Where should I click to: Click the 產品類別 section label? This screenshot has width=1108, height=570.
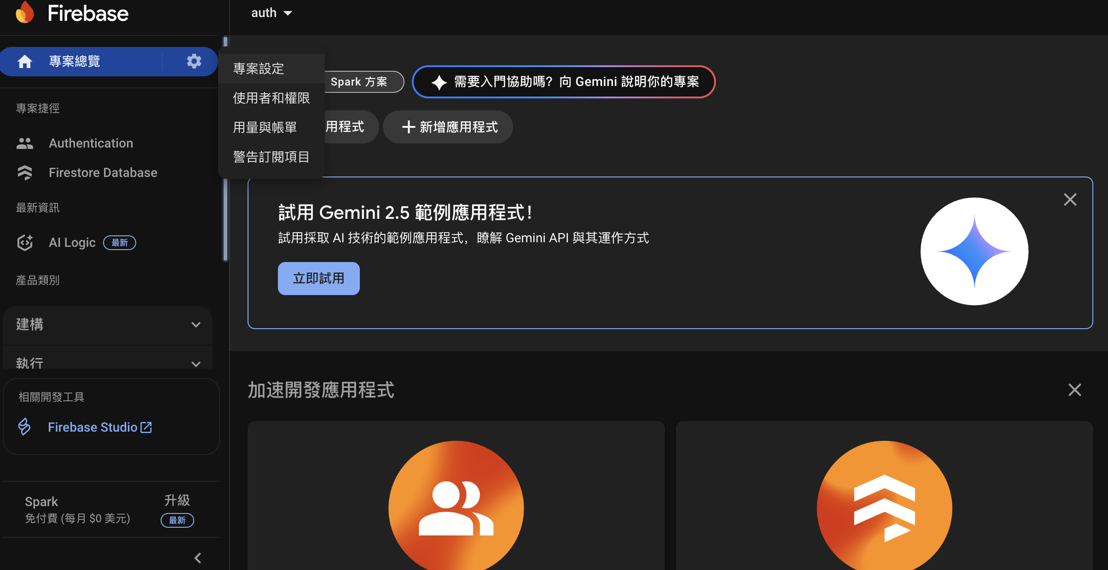[38, 280]
